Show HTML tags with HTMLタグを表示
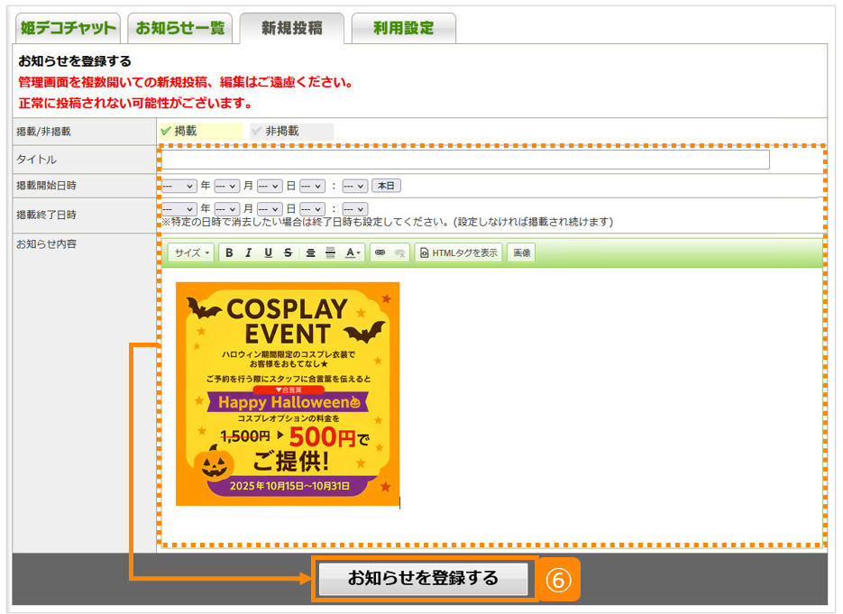Viewport: 843px width, 614px height. point(458,253)
